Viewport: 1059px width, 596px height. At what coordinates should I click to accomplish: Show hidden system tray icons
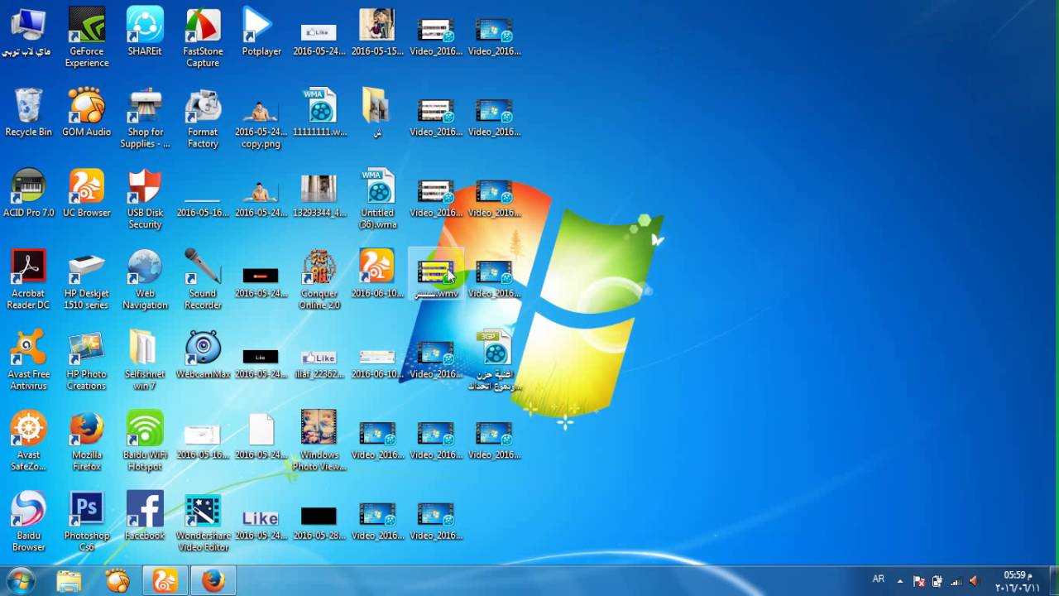pyautogui.click(x=901, y=581)
